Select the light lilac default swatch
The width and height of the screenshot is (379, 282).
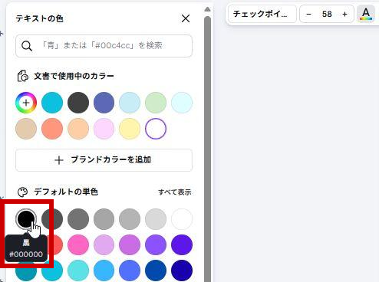coord(104,244)
